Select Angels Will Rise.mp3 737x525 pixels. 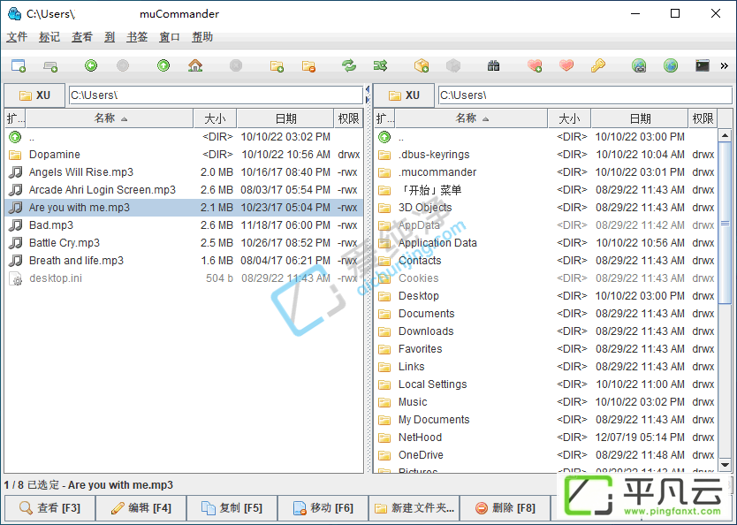pos(184,172)
